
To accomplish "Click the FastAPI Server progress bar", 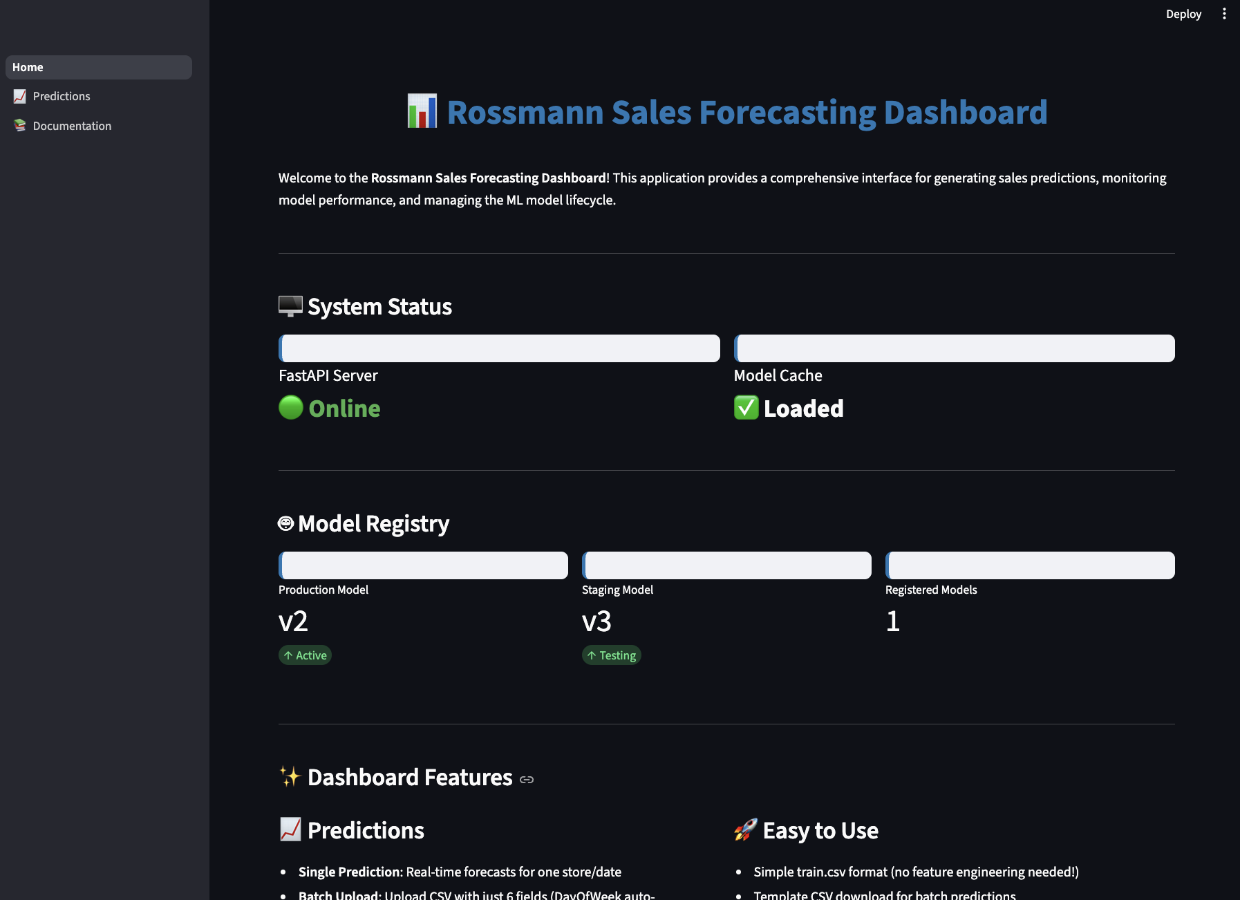I will point(499,348).
